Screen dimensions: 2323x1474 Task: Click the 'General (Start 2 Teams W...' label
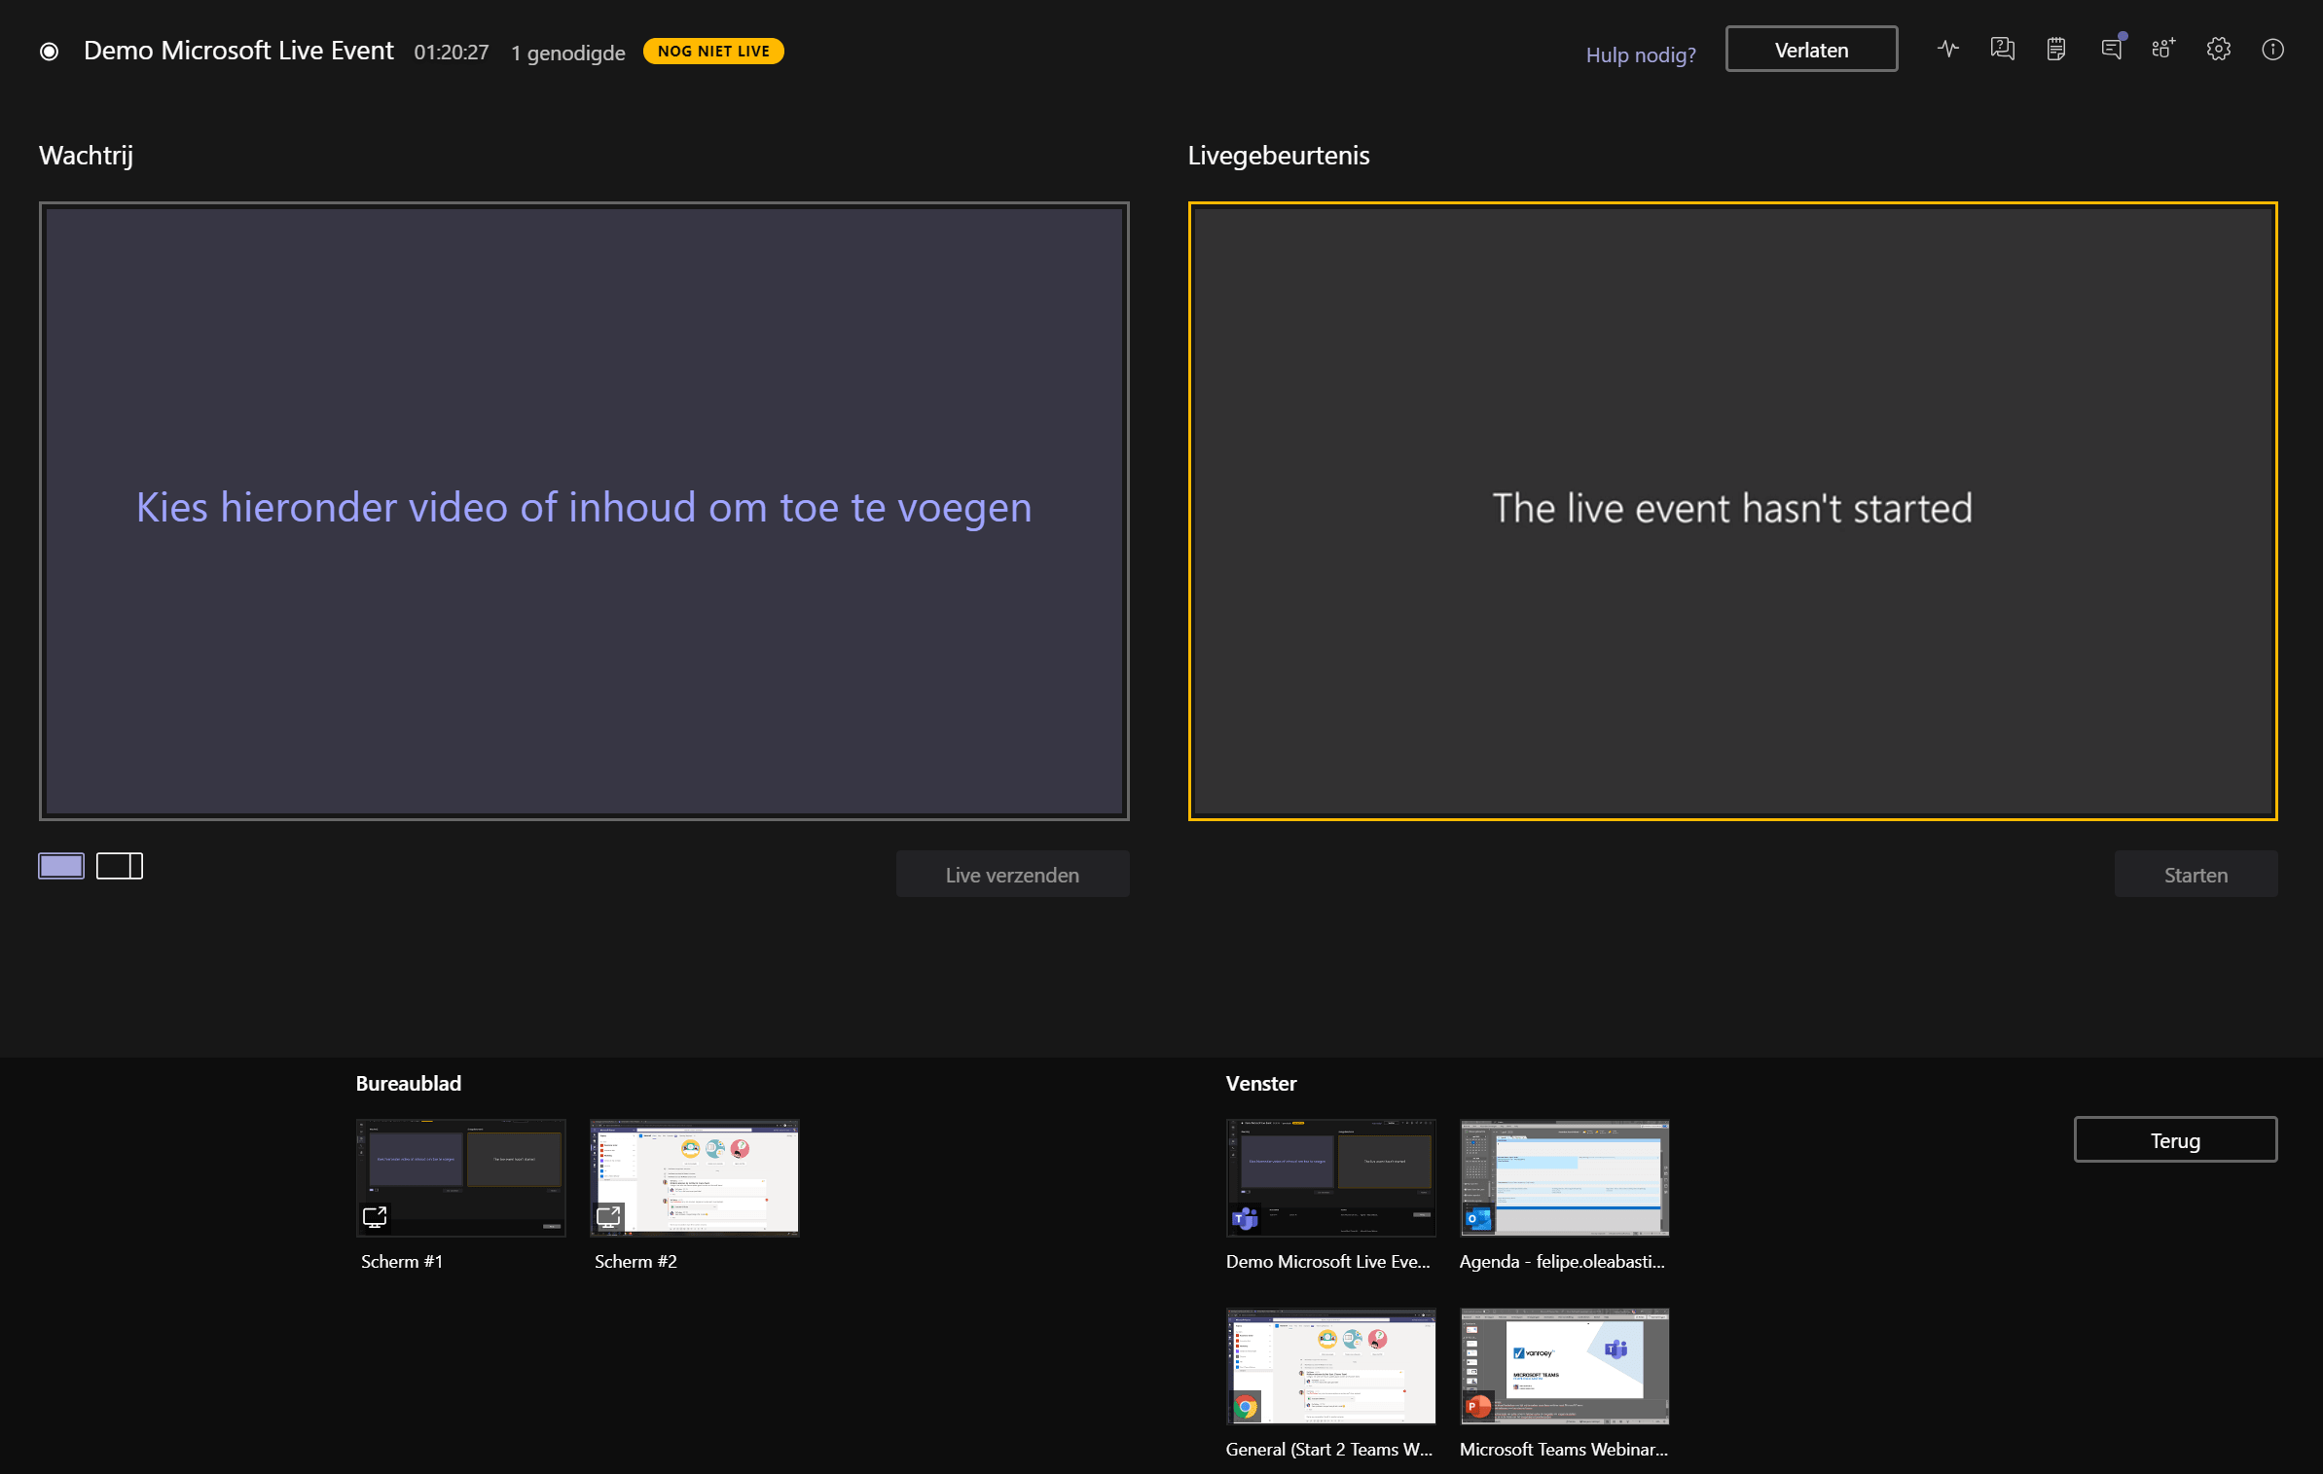[1329, 1450]
